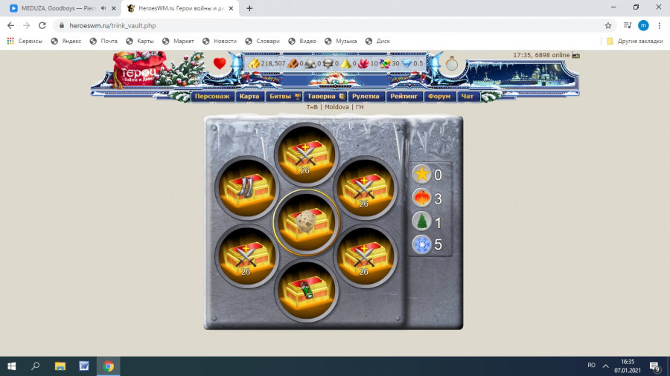Viewport: 670px width, 376px height.
Task: Click the diamond resource icon
Action: click(407, 63)
